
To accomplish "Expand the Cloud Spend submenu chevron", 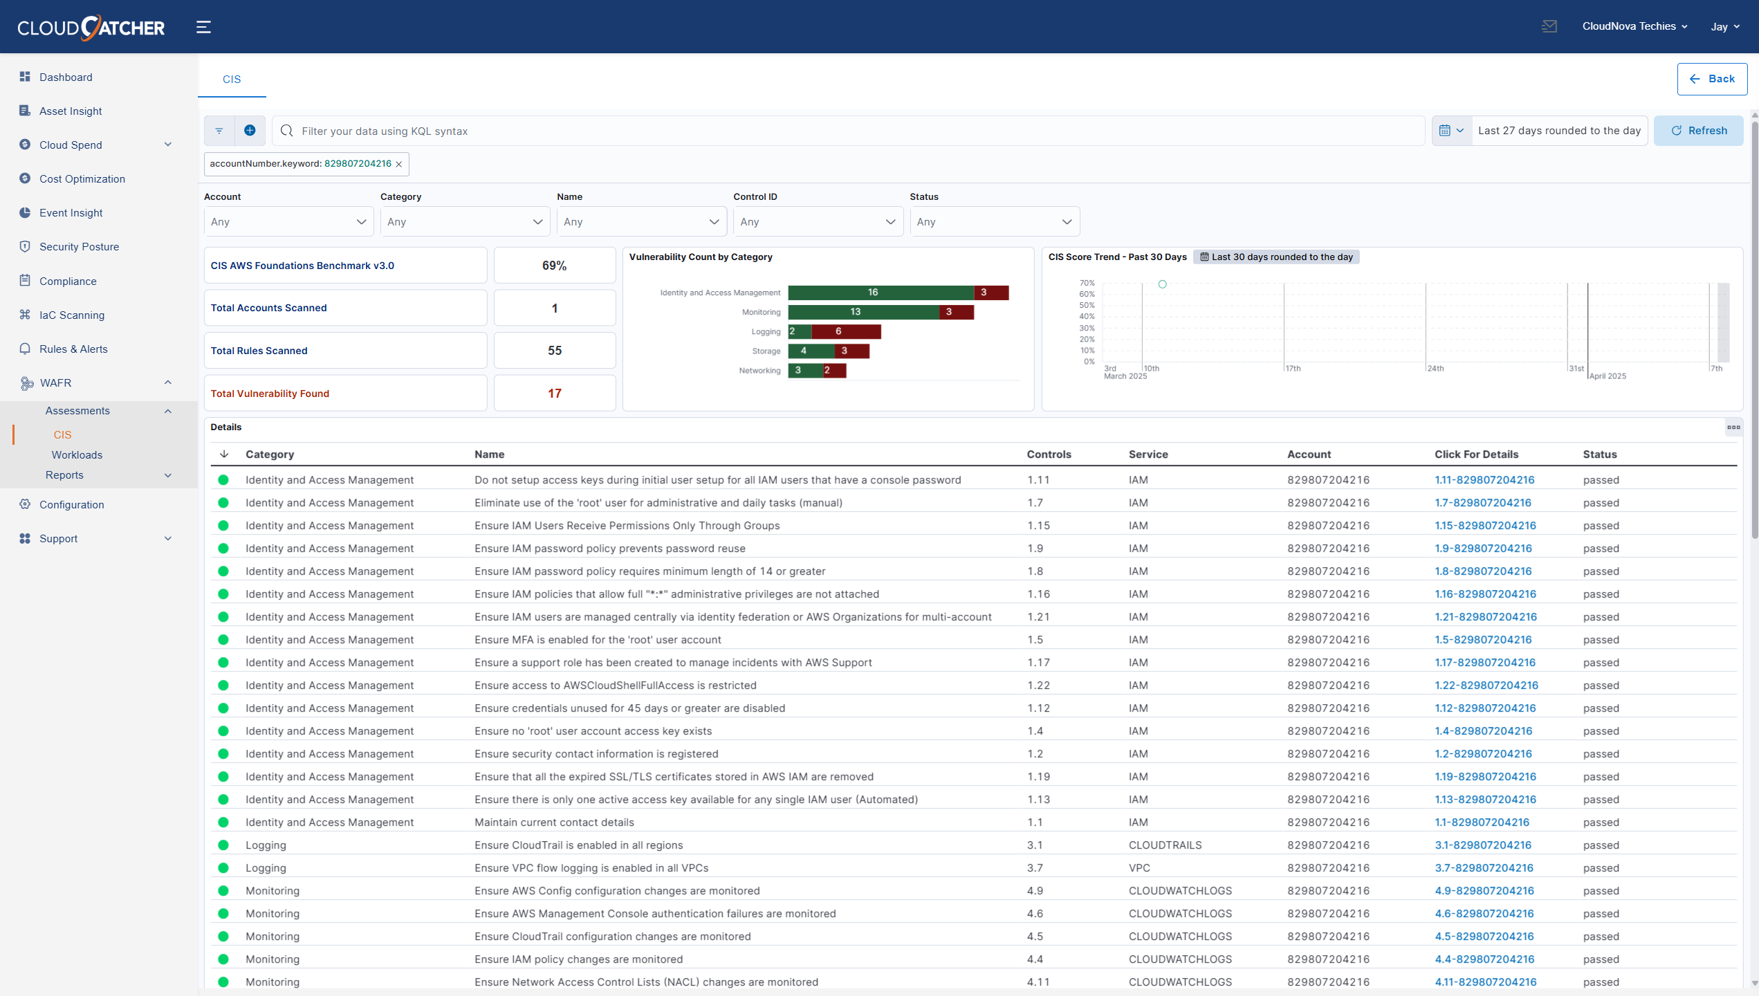I will pyautogui.click(x=168, y=145).
